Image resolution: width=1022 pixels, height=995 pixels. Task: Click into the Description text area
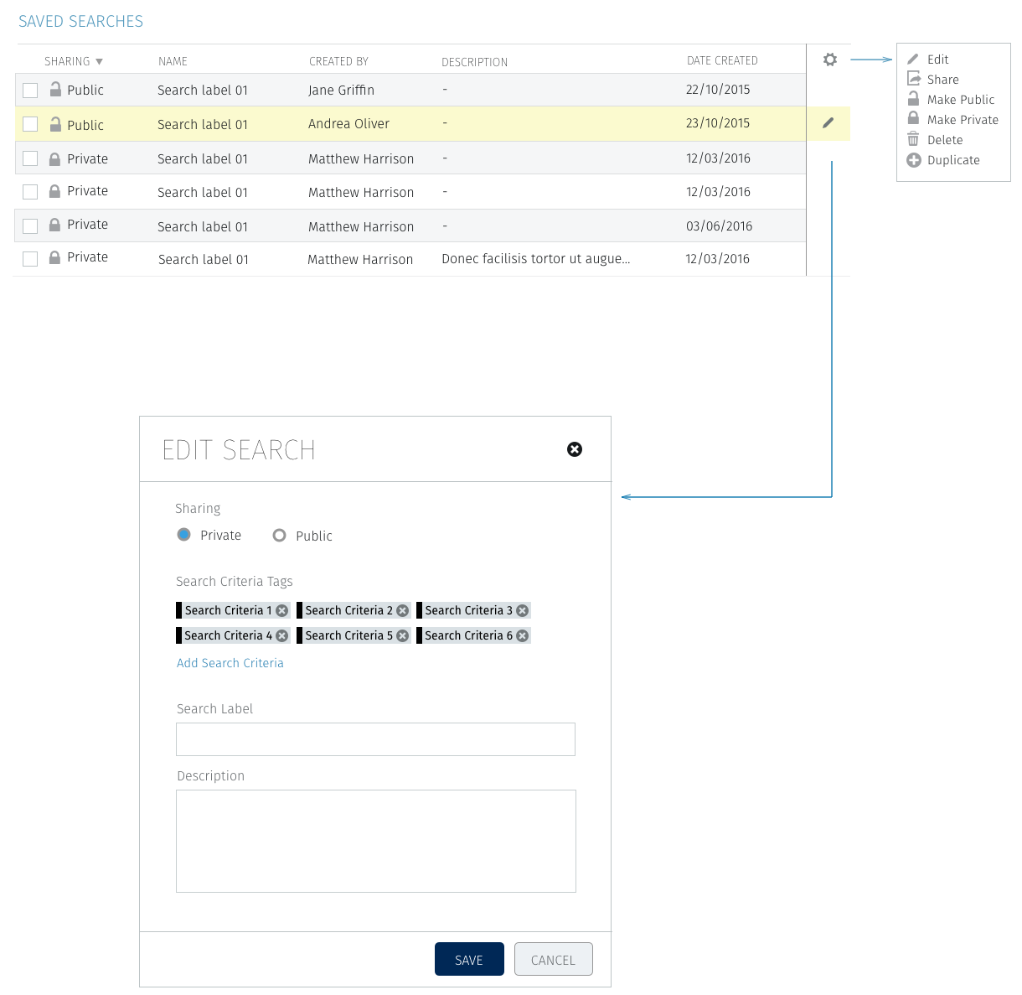coord(376,841)
